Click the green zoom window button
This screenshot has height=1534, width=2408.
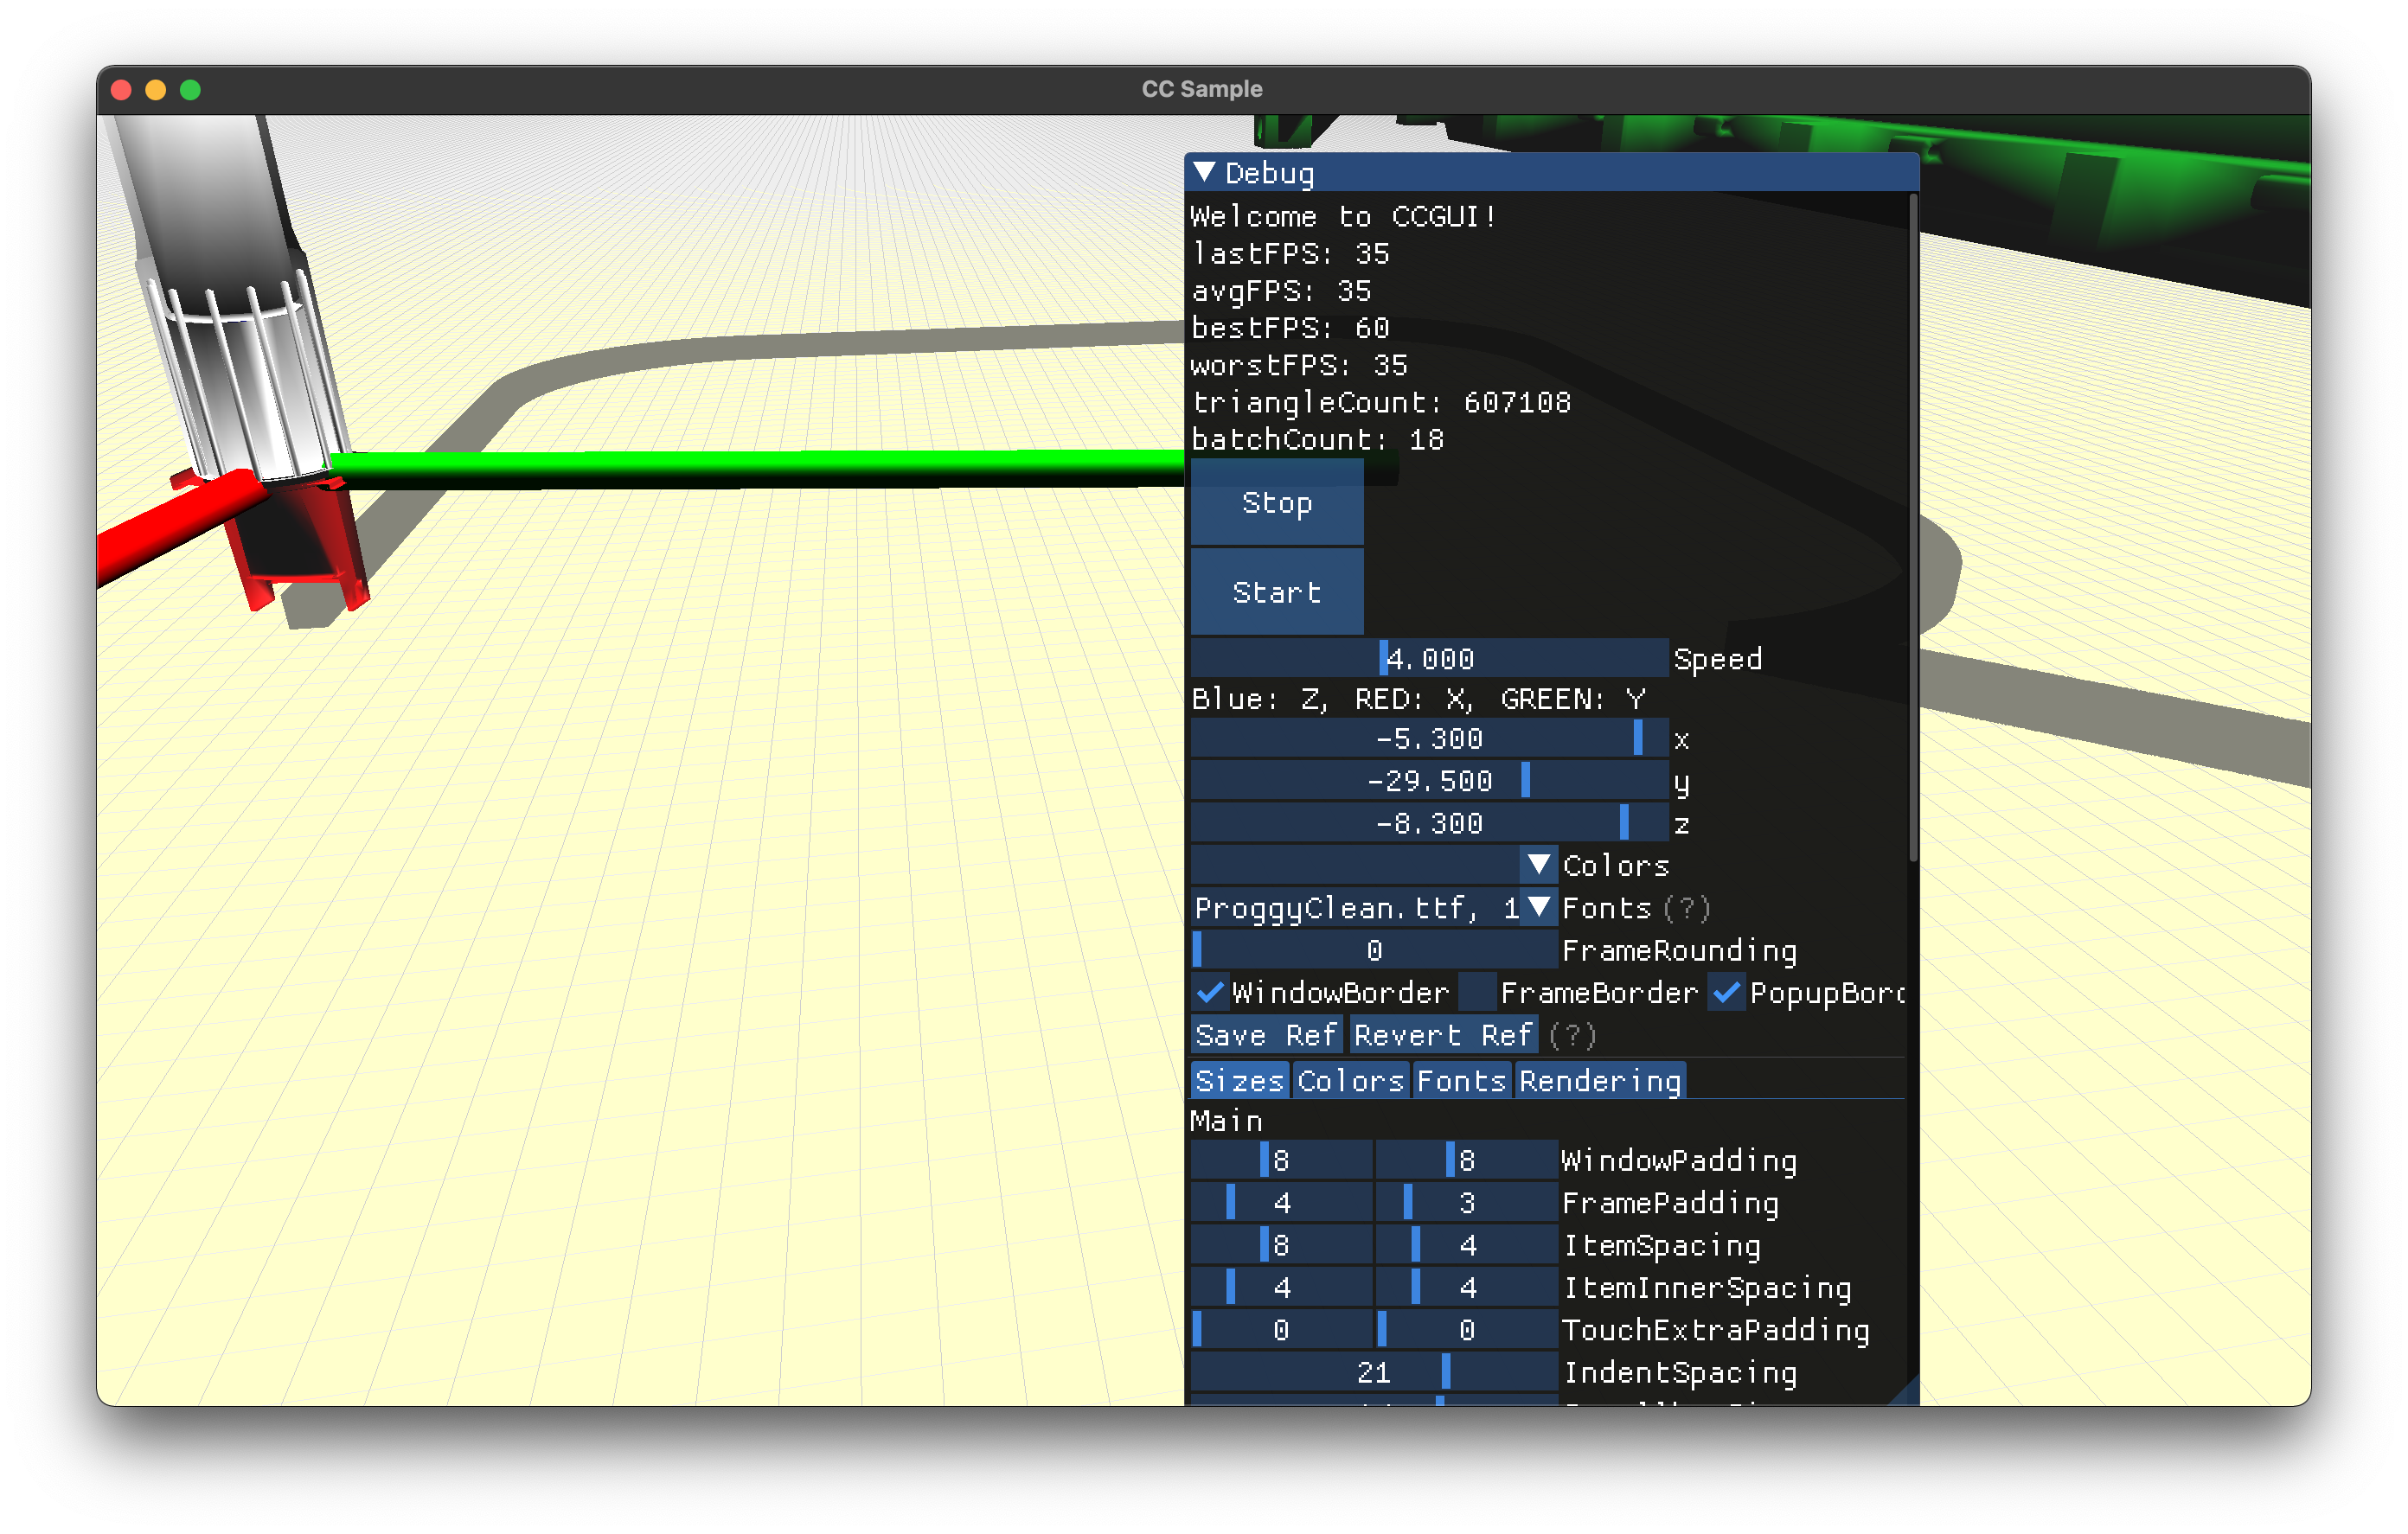pyautogui.click(x=190, y=90)
